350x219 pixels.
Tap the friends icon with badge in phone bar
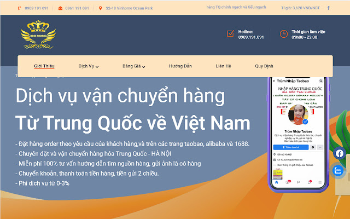click(x=288, y=182)
